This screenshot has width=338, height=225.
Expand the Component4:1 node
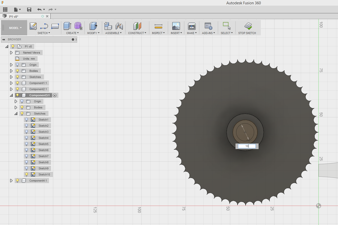pyautogui.click(x=11, y=181)
